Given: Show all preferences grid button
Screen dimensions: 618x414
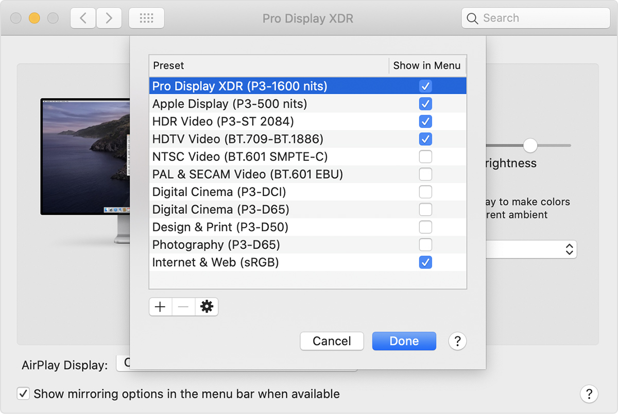Looking at the screenshot, I should pos(147,18).
